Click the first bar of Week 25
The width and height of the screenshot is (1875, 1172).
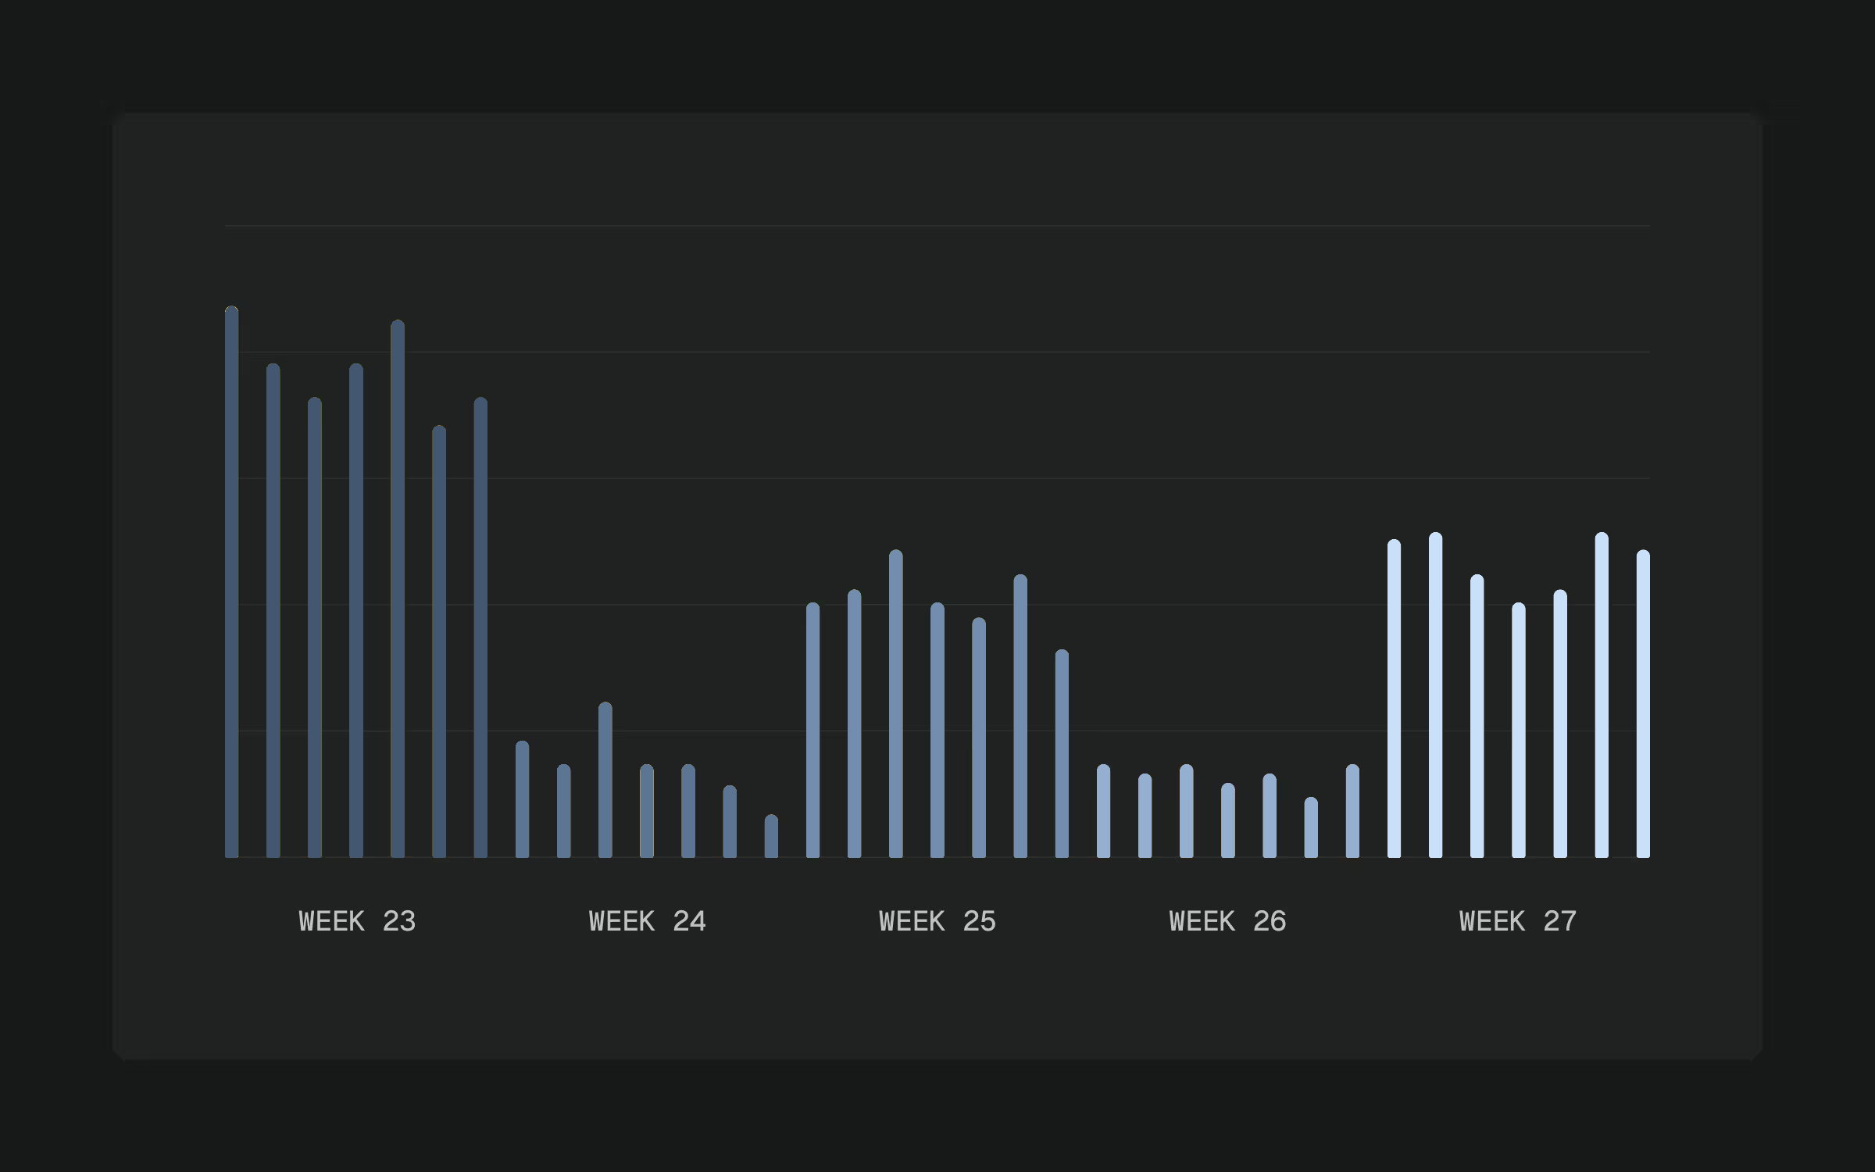click(x=812, y=730)
